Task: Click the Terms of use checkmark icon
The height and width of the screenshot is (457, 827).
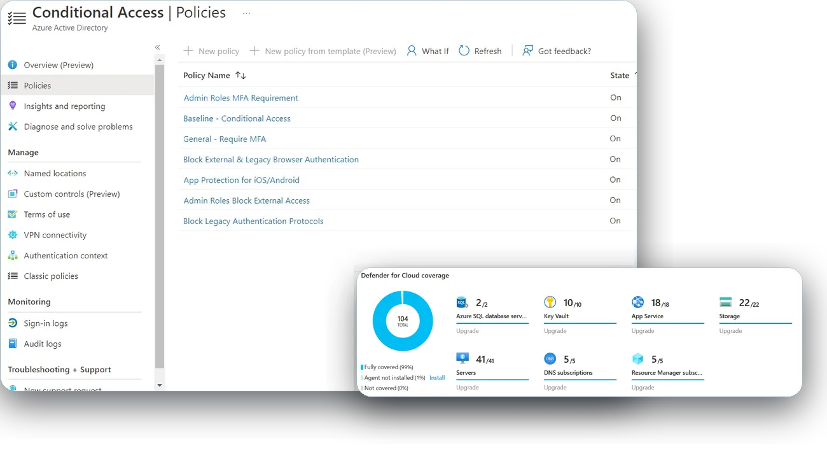Action: tap(12, 214)
